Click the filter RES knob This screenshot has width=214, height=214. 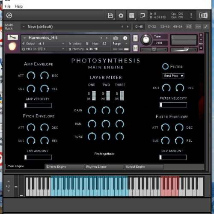point(180,88)
